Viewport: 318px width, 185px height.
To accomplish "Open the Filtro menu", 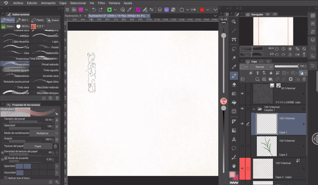I will click(101, 3).
